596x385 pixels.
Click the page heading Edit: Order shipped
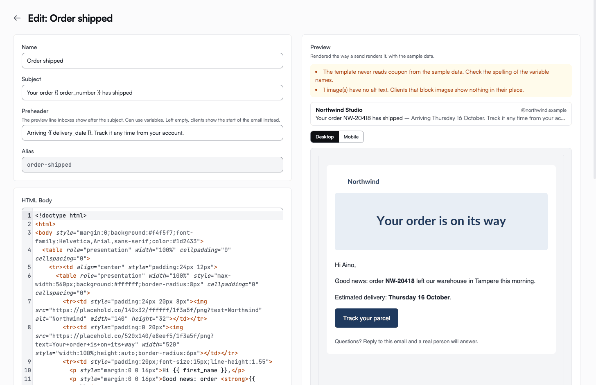point(70,18)
